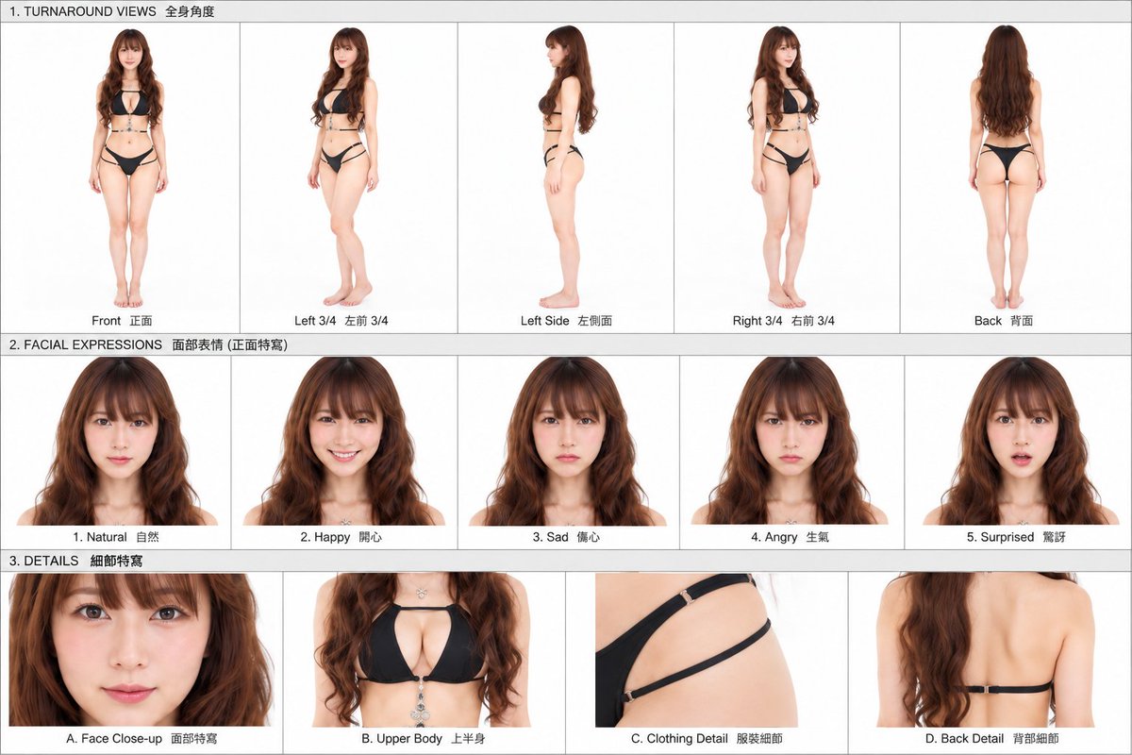
Task: Click the "C. Clothing Detail 服裝細節" caption
Action: [x=707, y=739]
